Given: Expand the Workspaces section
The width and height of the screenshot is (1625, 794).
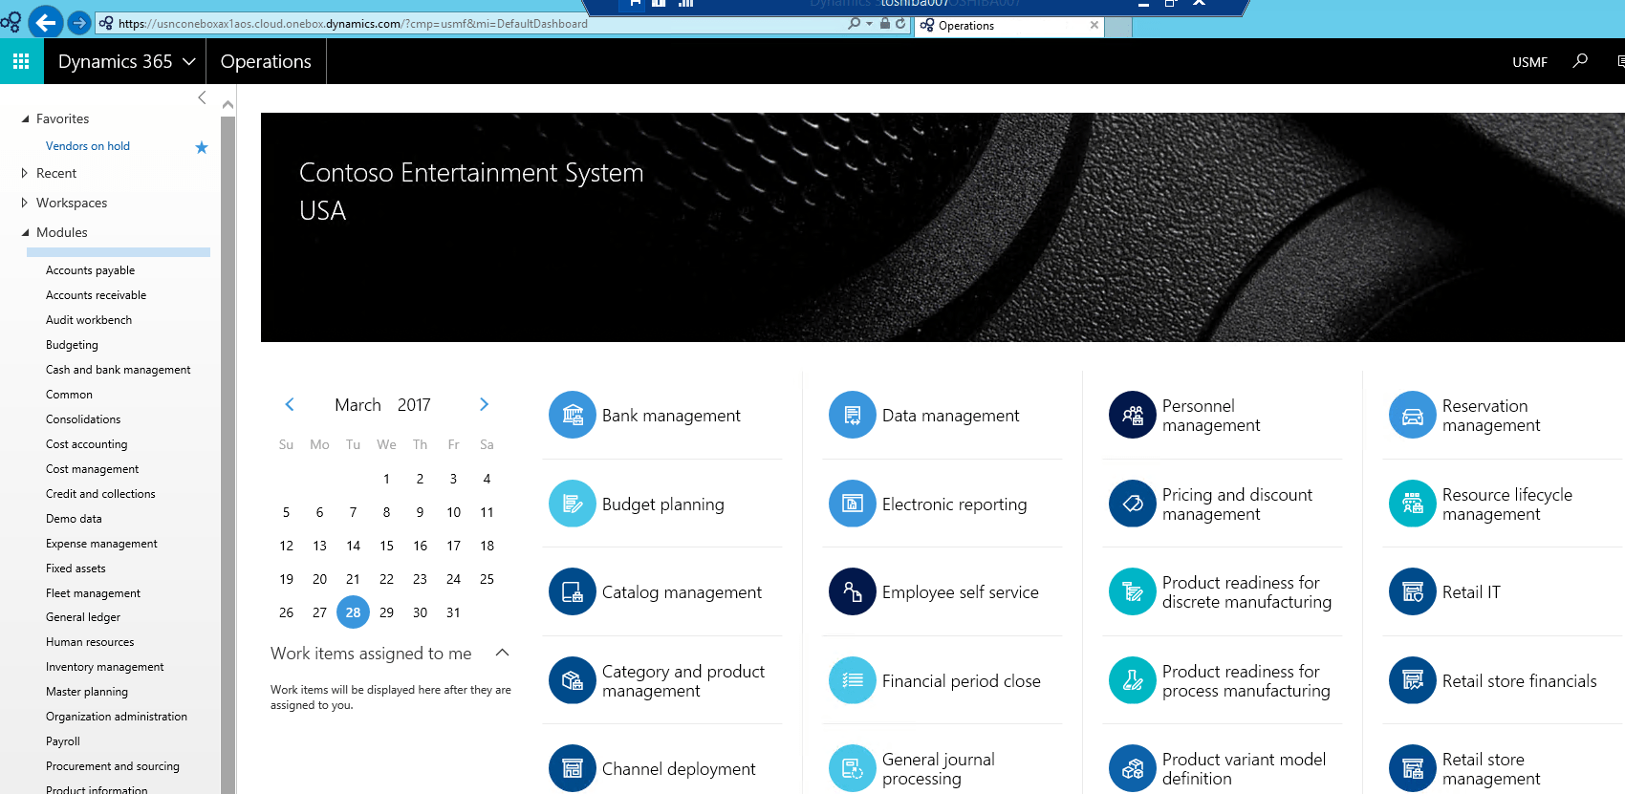Looking at the screenshot, I should tap(25, 203).
